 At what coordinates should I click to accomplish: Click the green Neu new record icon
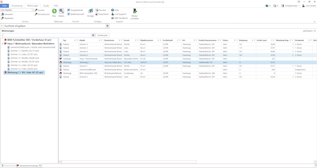tap(54, 11)
